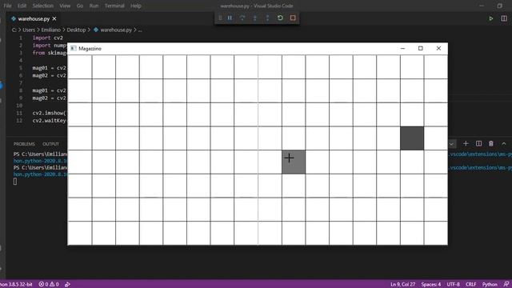Select language mode Python in status bar
This screenshot has width=512, height=288.
pos(490,285)
